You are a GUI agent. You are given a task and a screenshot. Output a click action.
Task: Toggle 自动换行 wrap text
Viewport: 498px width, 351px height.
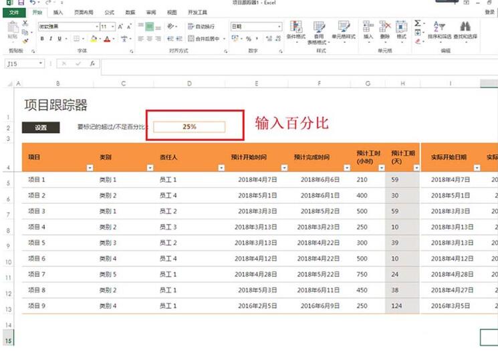click(x=202, y=26)
